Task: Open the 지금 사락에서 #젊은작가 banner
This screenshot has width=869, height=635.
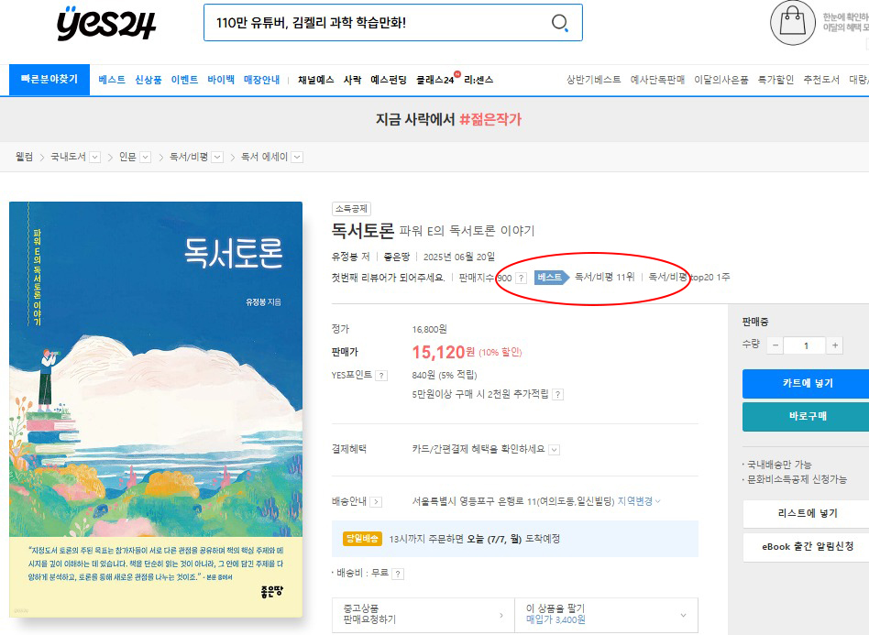Action: click(x=448, y=120)
